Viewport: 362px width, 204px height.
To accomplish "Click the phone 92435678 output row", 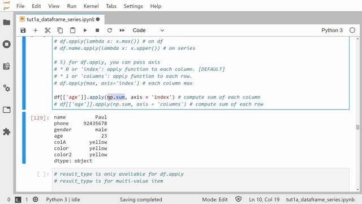I will coord(80,124).
